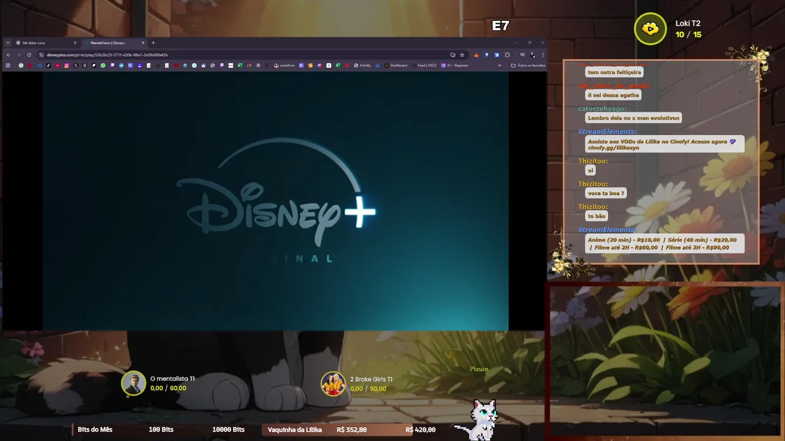Image resolution: width=785 pixels, height=441 pixels.
Task: Expand hidden bookmarks with double chevron
Action: click(x=500, y=65)
